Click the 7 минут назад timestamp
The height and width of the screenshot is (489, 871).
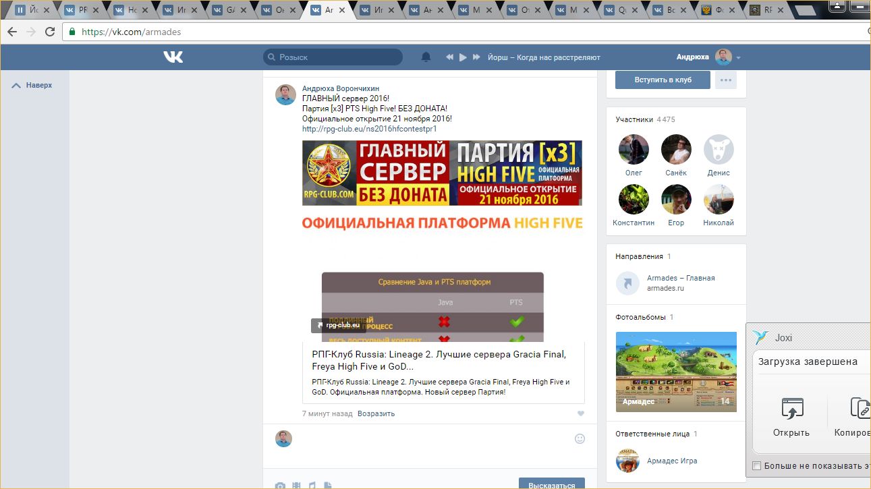tap(327, 413)
